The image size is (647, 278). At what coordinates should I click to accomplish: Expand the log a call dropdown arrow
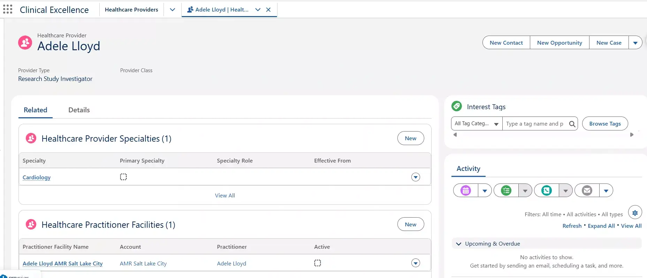point(566,190)
